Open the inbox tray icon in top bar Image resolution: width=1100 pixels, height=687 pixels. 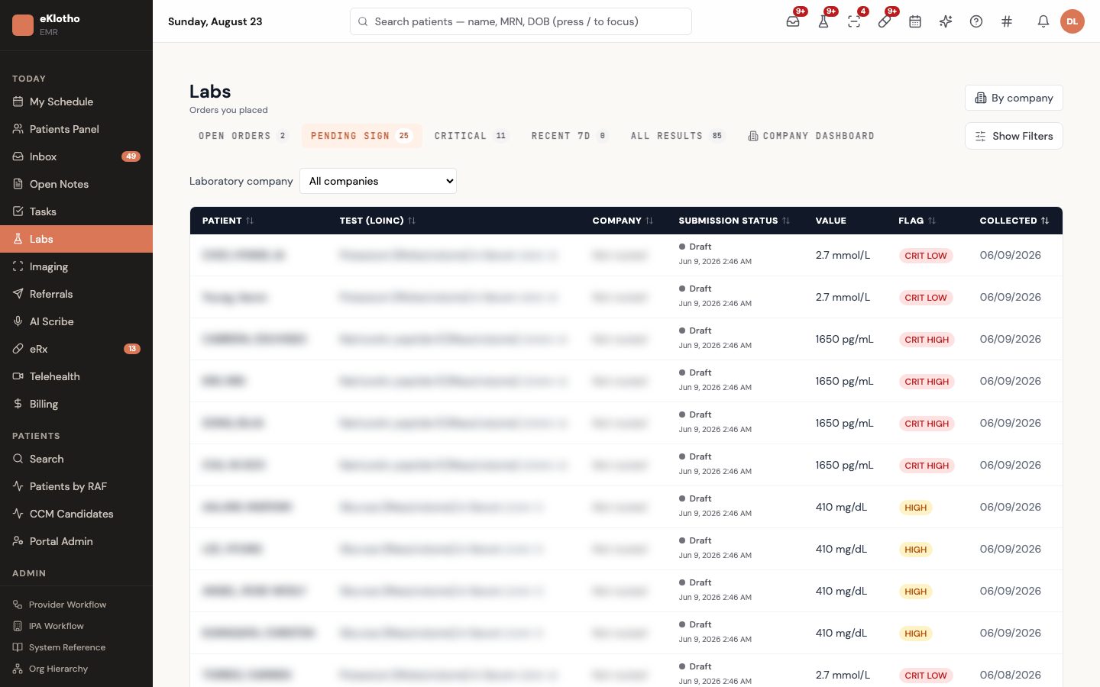pyautogui.click(x=793, y=21)
